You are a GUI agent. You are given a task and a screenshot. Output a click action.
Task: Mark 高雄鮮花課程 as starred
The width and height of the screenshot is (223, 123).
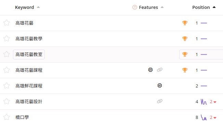(6, 86)
